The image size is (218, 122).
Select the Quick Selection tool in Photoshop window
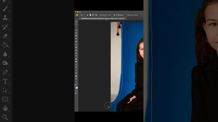[x=76, y=30]
